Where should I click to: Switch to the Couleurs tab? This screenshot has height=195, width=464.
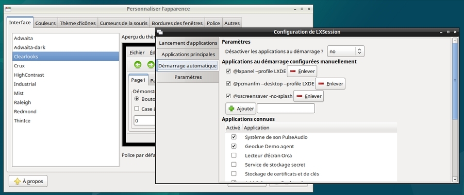(x=45, y=23)
